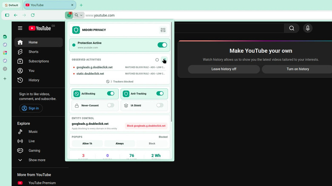Expand Show more in YouTube sidebar

37,160
